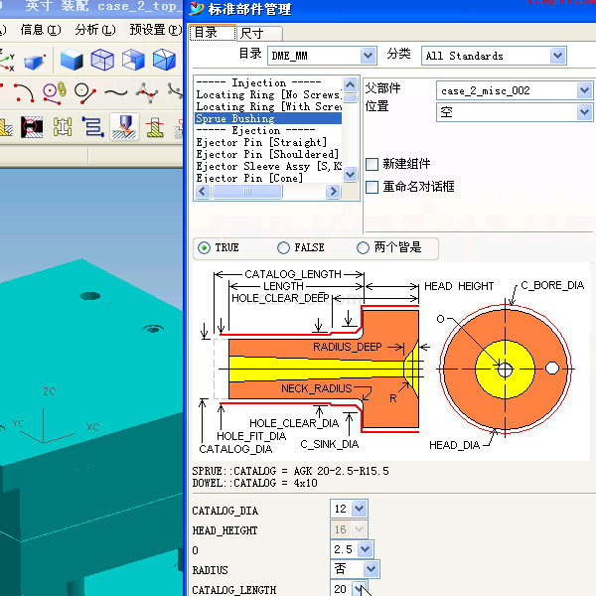Viewport: 596px width, 596px height.
Task: Select the TRUE radio button
Action: click(x=205, y=247)
